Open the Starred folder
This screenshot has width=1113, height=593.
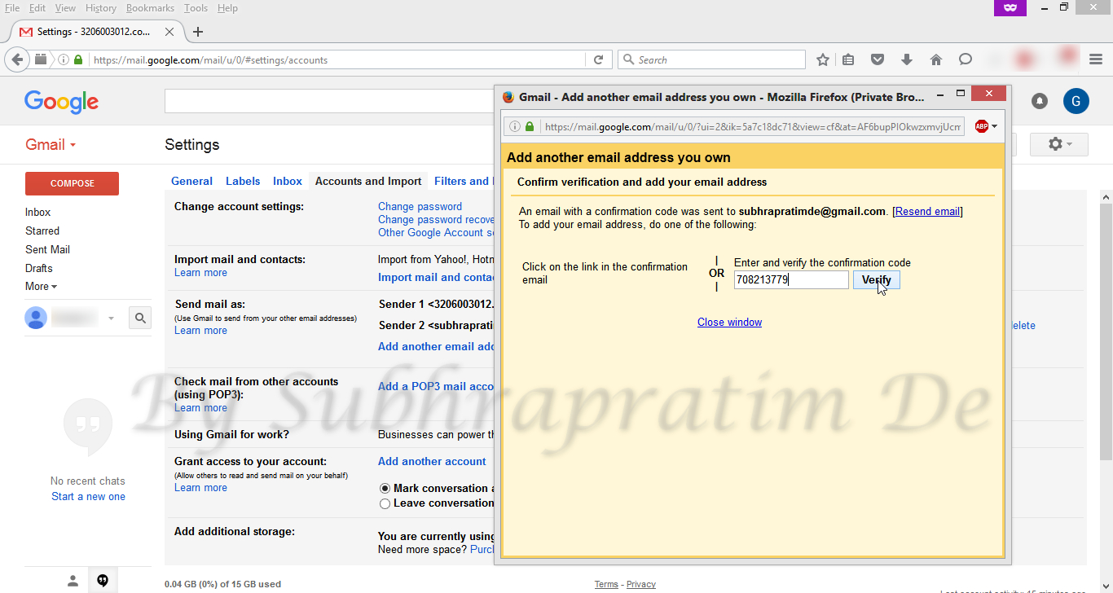click(x=42, y=231)
